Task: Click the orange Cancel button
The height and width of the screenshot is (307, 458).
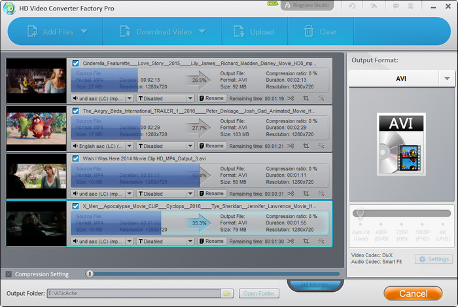Action: point(413,293)
